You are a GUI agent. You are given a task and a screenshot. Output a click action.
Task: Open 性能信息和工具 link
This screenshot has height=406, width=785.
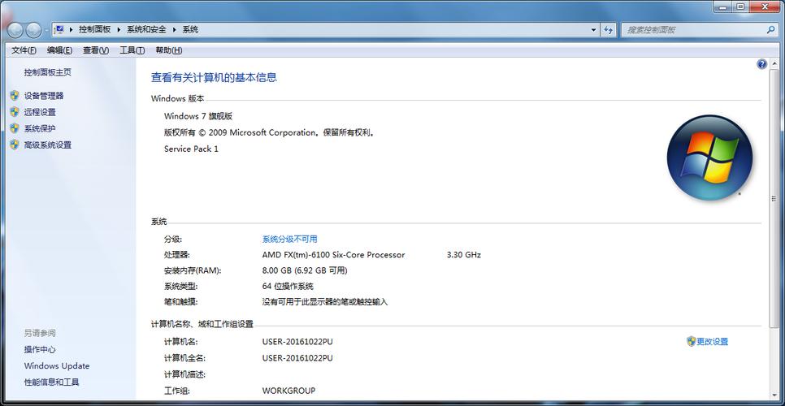point(51,382)
